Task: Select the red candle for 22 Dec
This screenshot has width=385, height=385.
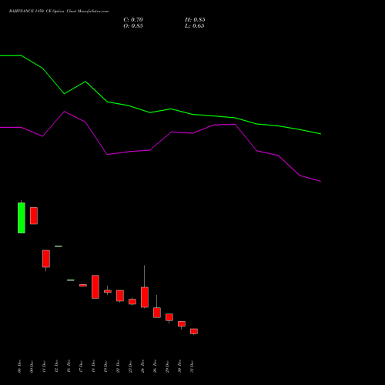Action: pos(120,296)
